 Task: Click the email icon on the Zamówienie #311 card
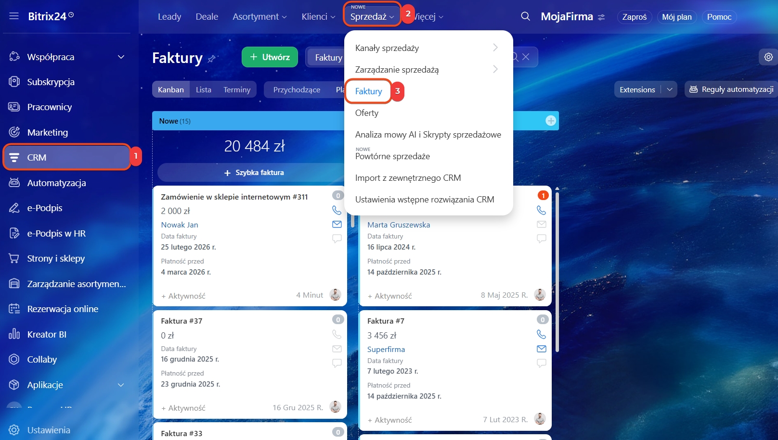(x=337, y=224)
